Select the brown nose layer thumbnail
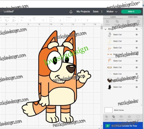Viewport: 144px width, 129px height. (110, 80)
